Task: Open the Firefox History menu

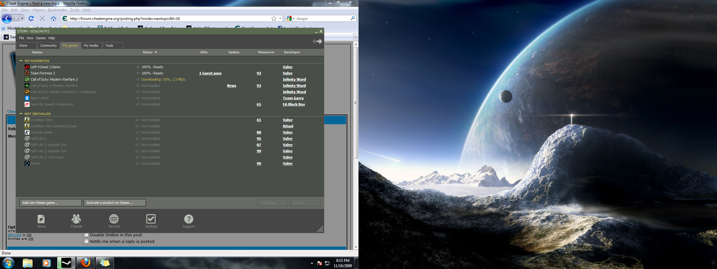Action: [x=39, y=10]
